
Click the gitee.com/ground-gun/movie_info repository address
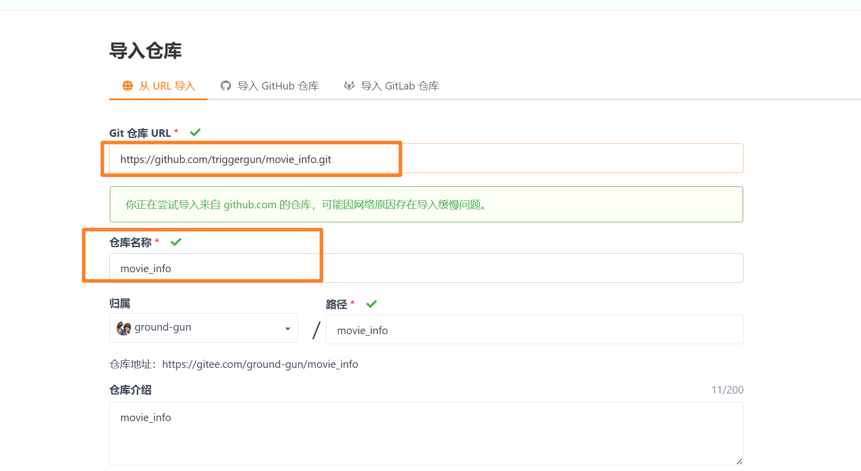(260, 364)
